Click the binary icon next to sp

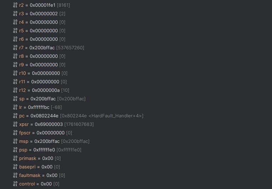[x=15, y=99]
